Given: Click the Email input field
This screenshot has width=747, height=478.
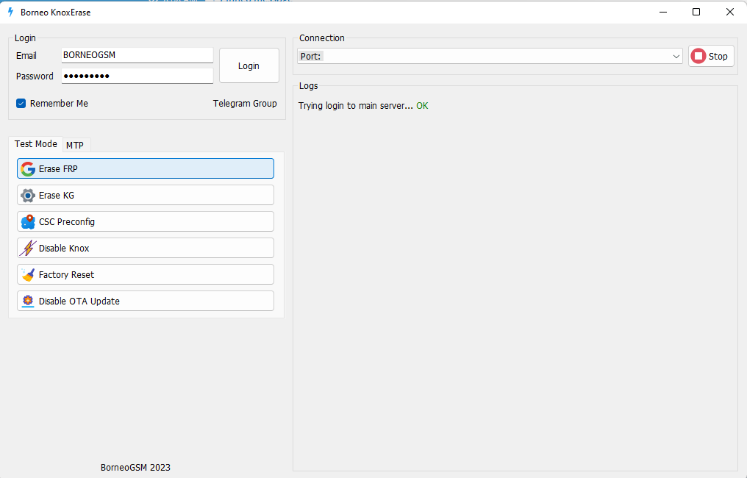Looking at the screenshot, I should [x=137, y=55].
